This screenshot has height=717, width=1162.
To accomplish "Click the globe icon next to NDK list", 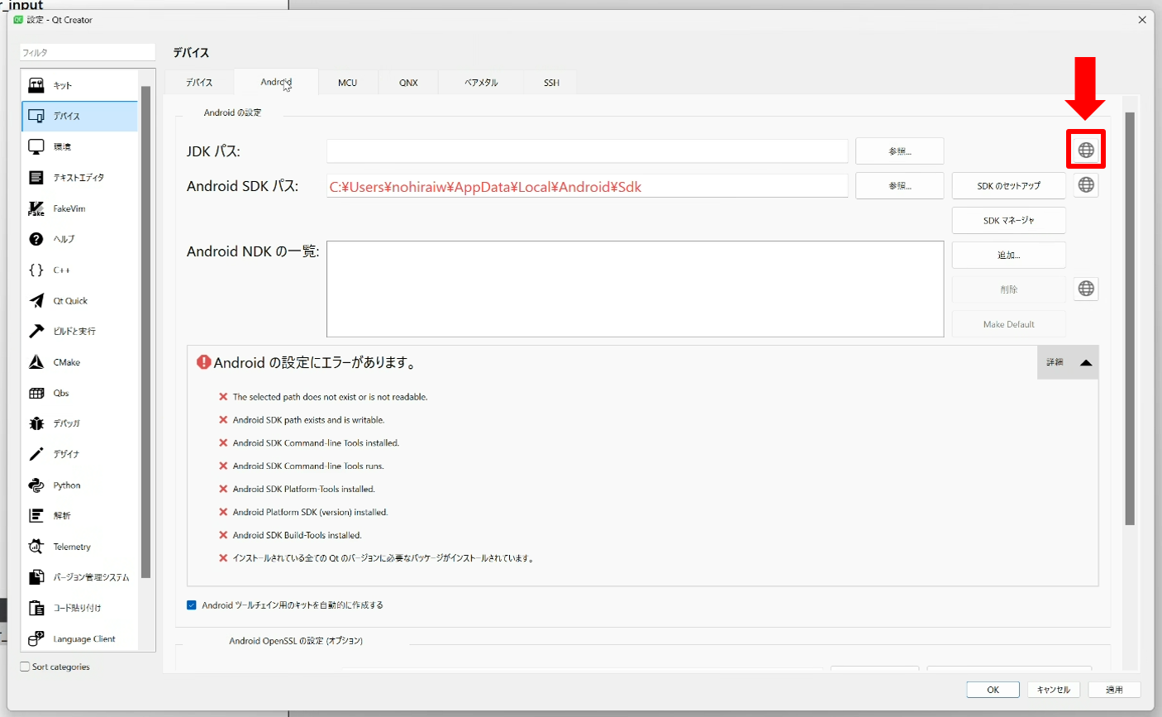I will (1085, 289).
